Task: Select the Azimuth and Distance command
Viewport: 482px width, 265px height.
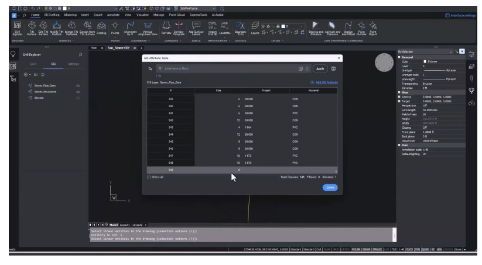Action: (x=332, y=28)
